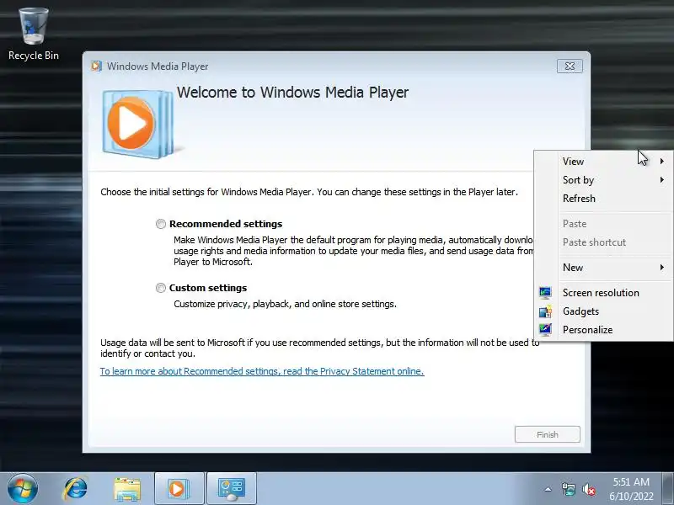Click the Show desktop strip
Viewport: 674px width, 505px height.
tap(667, 489)
